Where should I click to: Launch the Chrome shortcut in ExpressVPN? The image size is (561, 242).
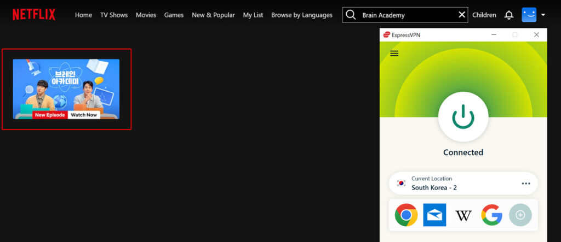(x=406, y=215)
